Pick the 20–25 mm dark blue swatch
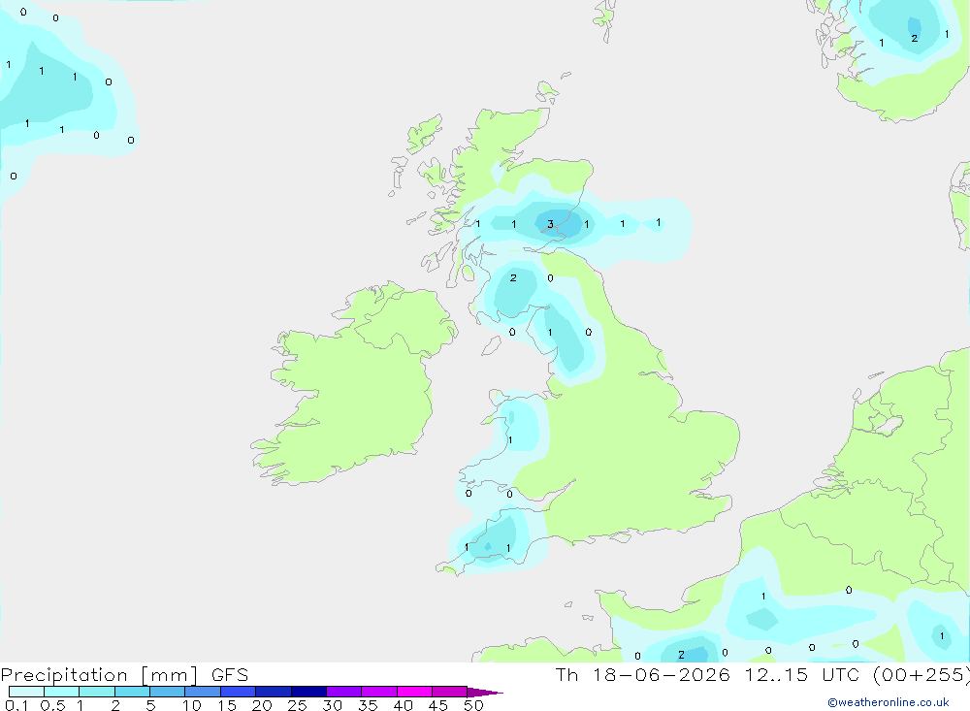This screenshot has width=970, height=711. point(273,692)
